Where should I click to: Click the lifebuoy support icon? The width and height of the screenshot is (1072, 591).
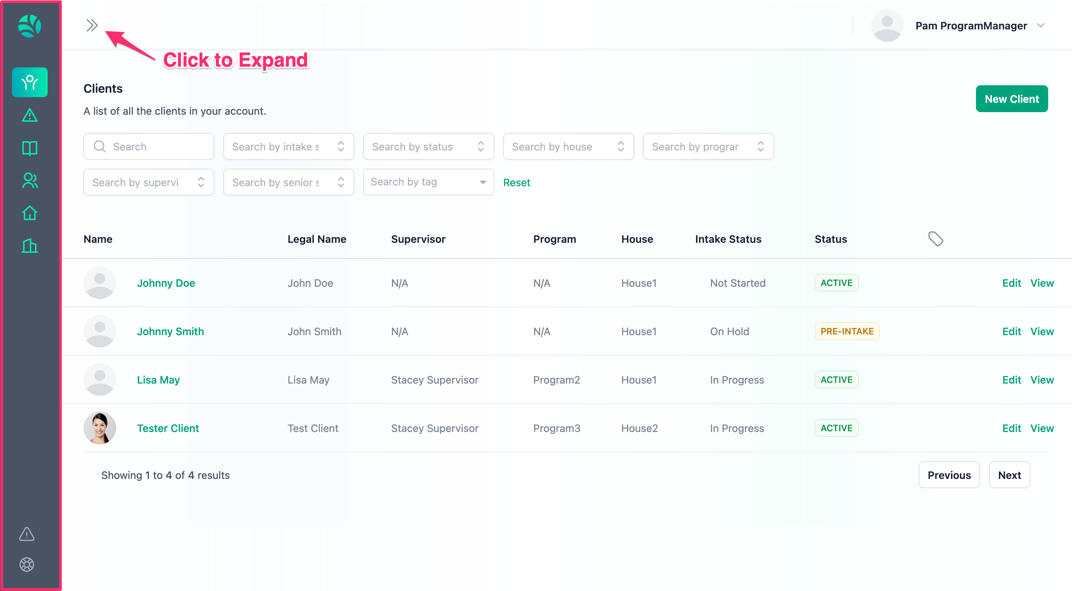(x=27, y=564)
